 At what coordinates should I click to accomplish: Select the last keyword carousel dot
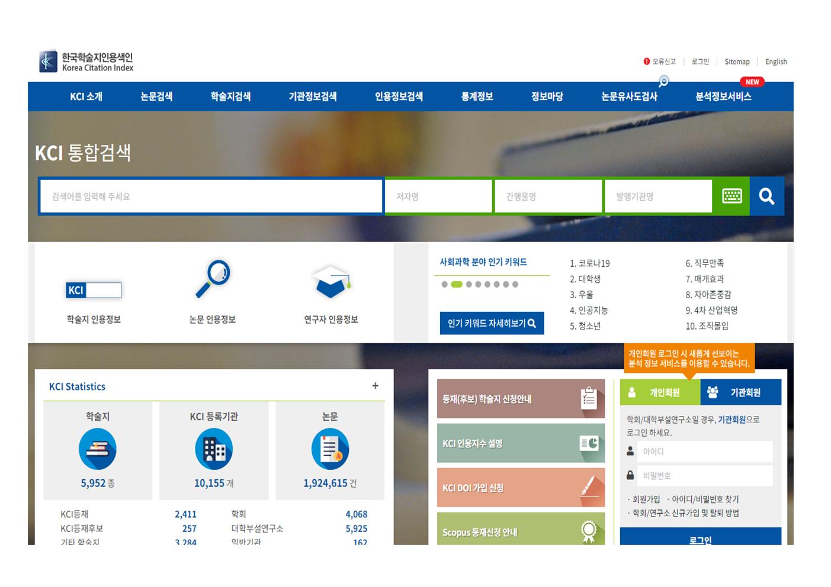(515, 285)
